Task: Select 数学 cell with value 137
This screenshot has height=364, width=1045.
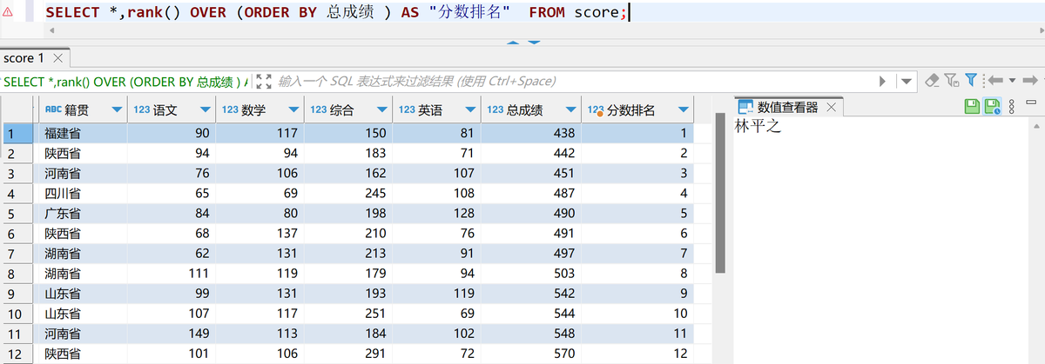Action: 260,233
